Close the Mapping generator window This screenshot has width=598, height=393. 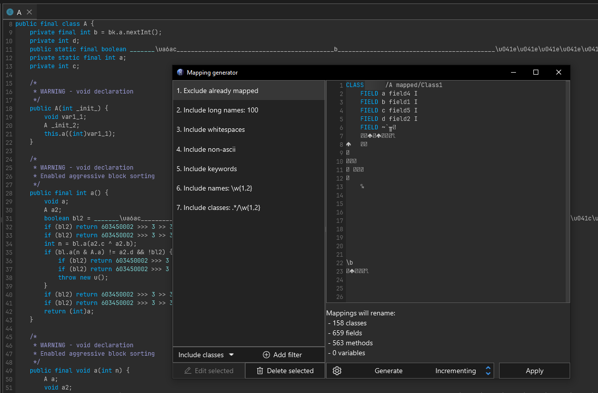pyautogui.click(x=559, y=72)
